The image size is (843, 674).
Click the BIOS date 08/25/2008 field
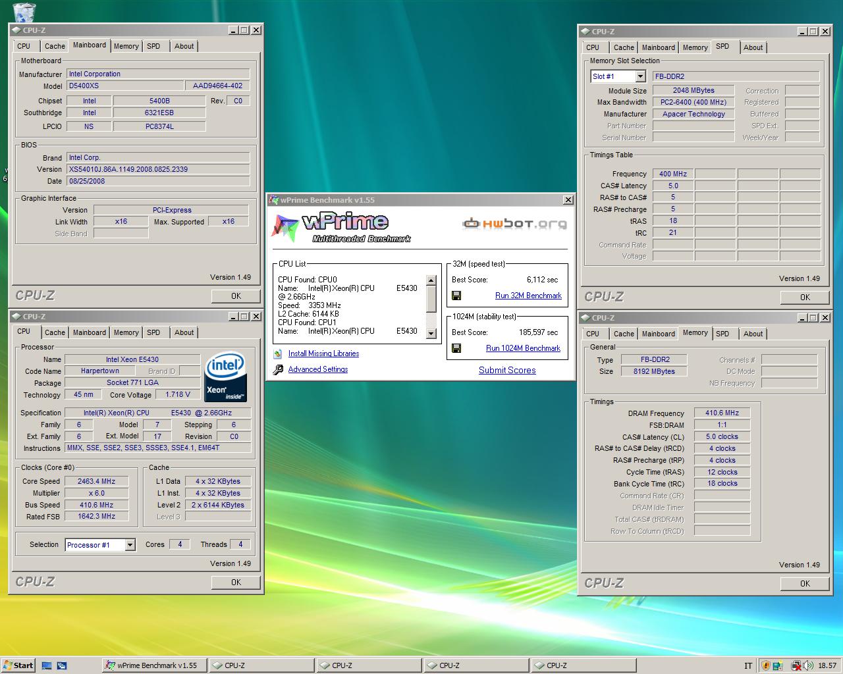click(158, 181)
